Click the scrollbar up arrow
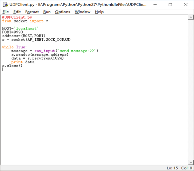Image resolution: width=194 pixels, height=171 pixels. click(x=191, y=17)
